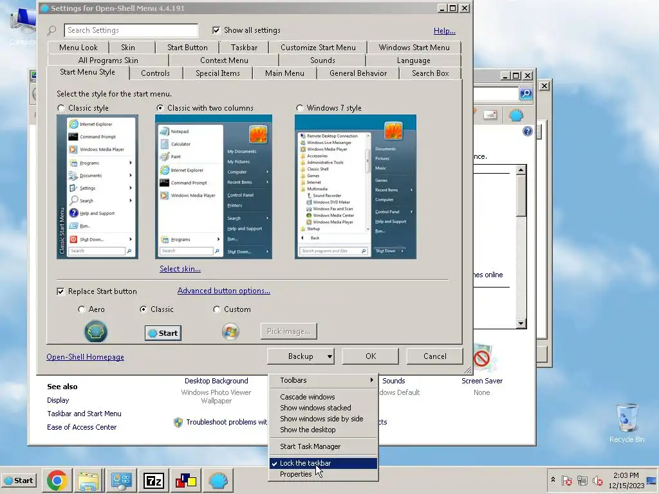Click the Aero shell button image
659x494 pixels.
96,332
